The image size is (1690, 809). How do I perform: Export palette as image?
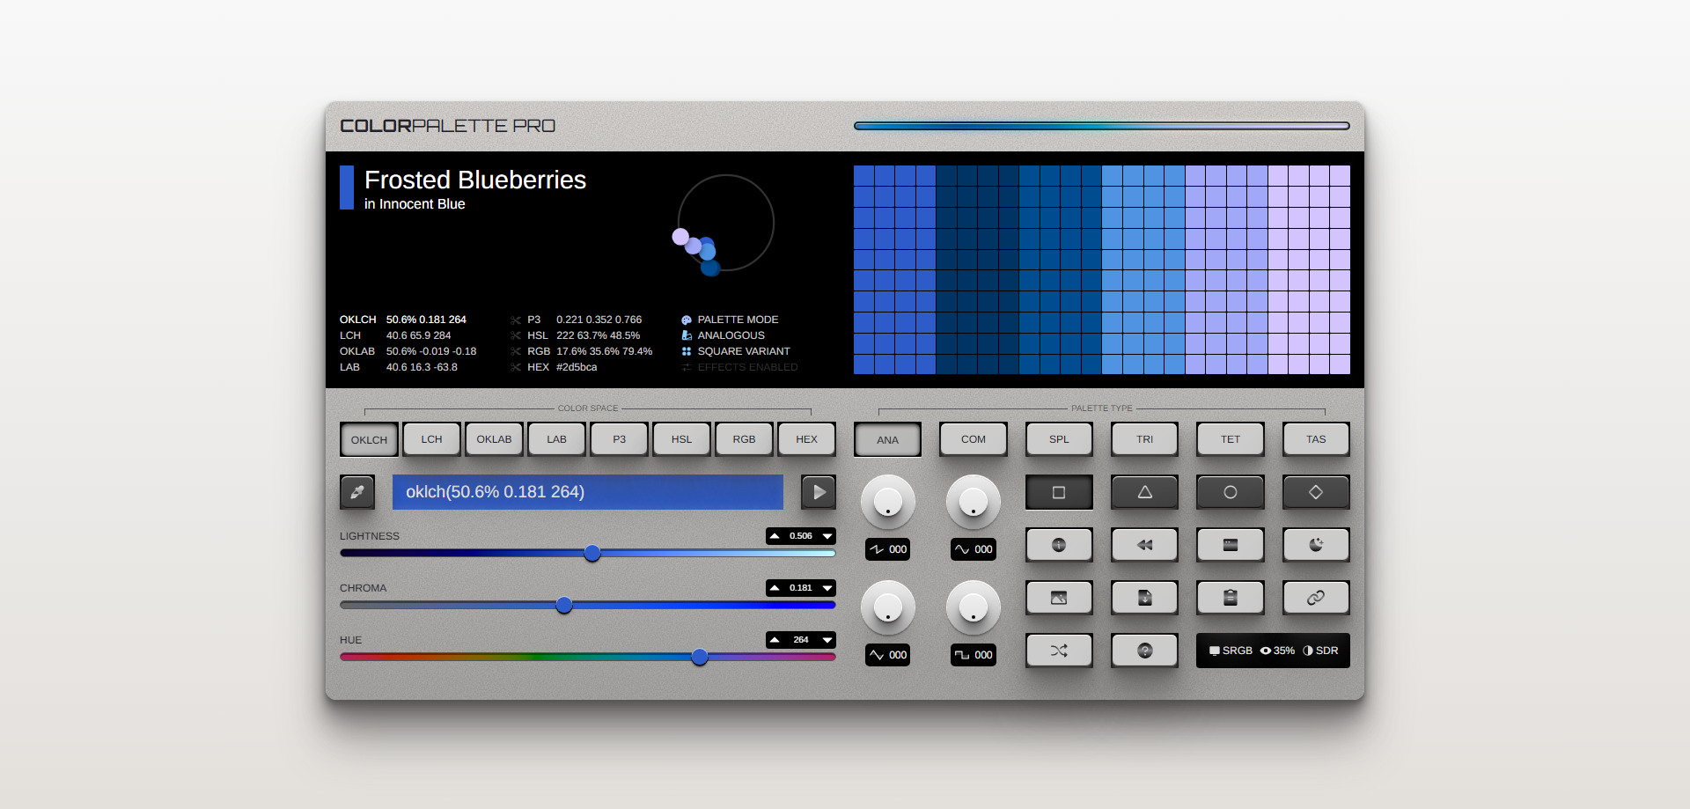coord(1059,598)
